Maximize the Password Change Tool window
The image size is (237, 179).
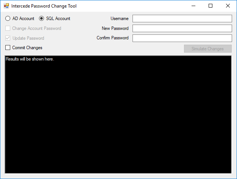coord(210,6)
